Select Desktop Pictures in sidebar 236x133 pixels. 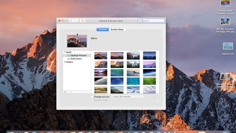point(77,55)
